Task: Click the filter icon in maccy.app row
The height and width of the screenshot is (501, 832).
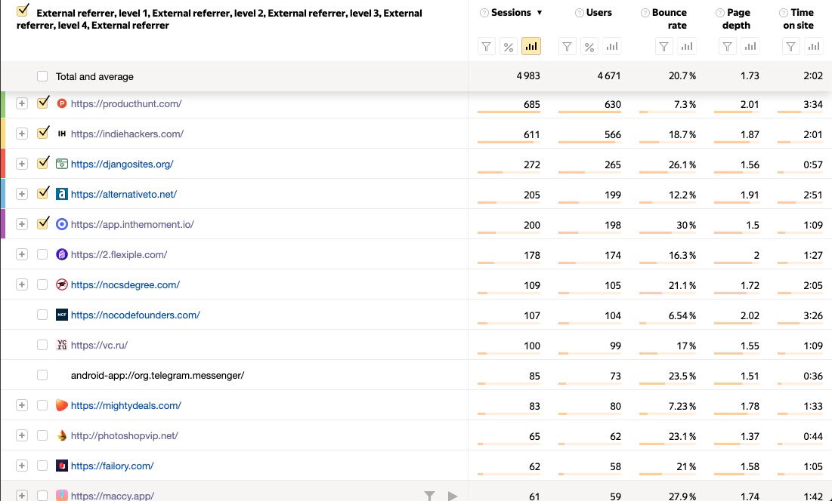Action: 429,496
